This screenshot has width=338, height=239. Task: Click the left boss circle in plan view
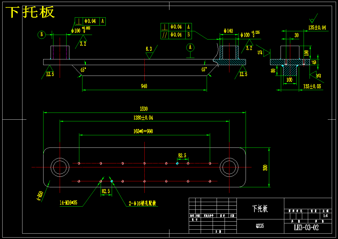coord(60,167)
